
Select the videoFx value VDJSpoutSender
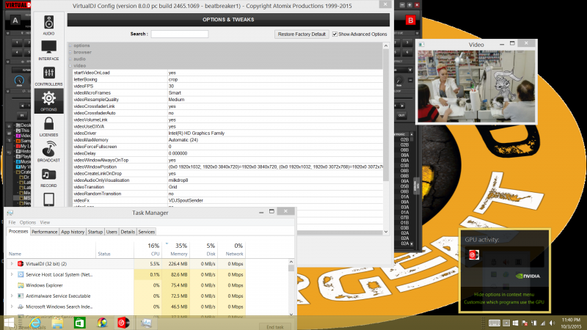186,200
